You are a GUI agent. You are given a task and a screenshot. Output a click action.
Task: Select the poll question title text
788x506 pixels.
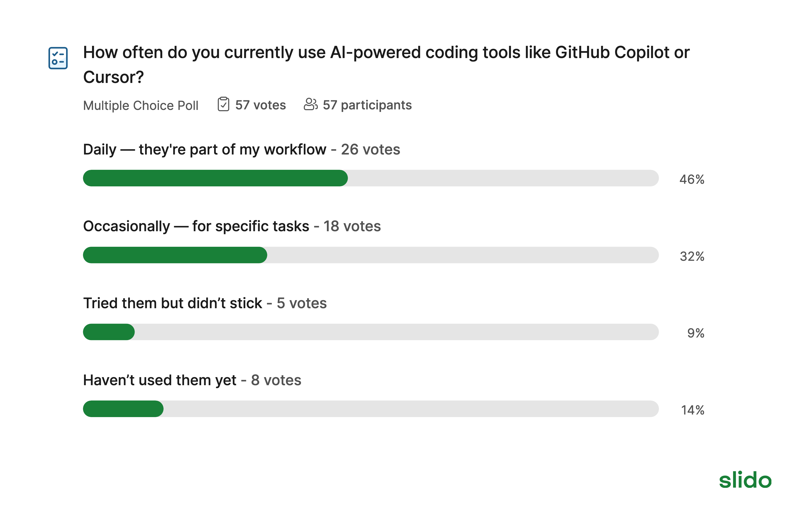[386, 64]
